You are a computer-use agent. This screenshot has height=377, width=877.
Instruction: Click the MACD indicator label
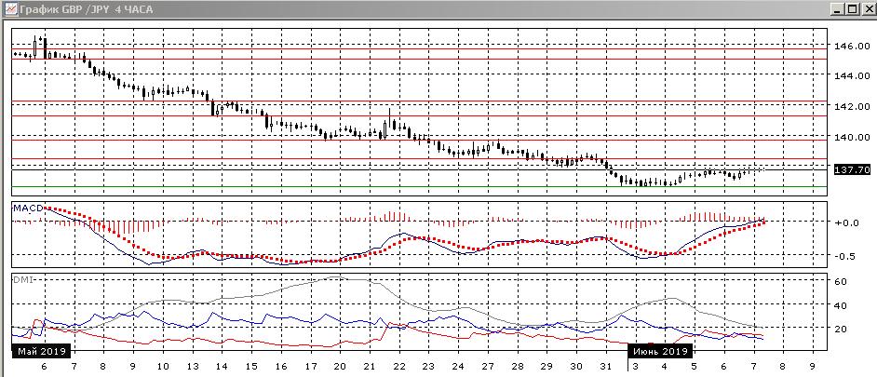point(25,208)
